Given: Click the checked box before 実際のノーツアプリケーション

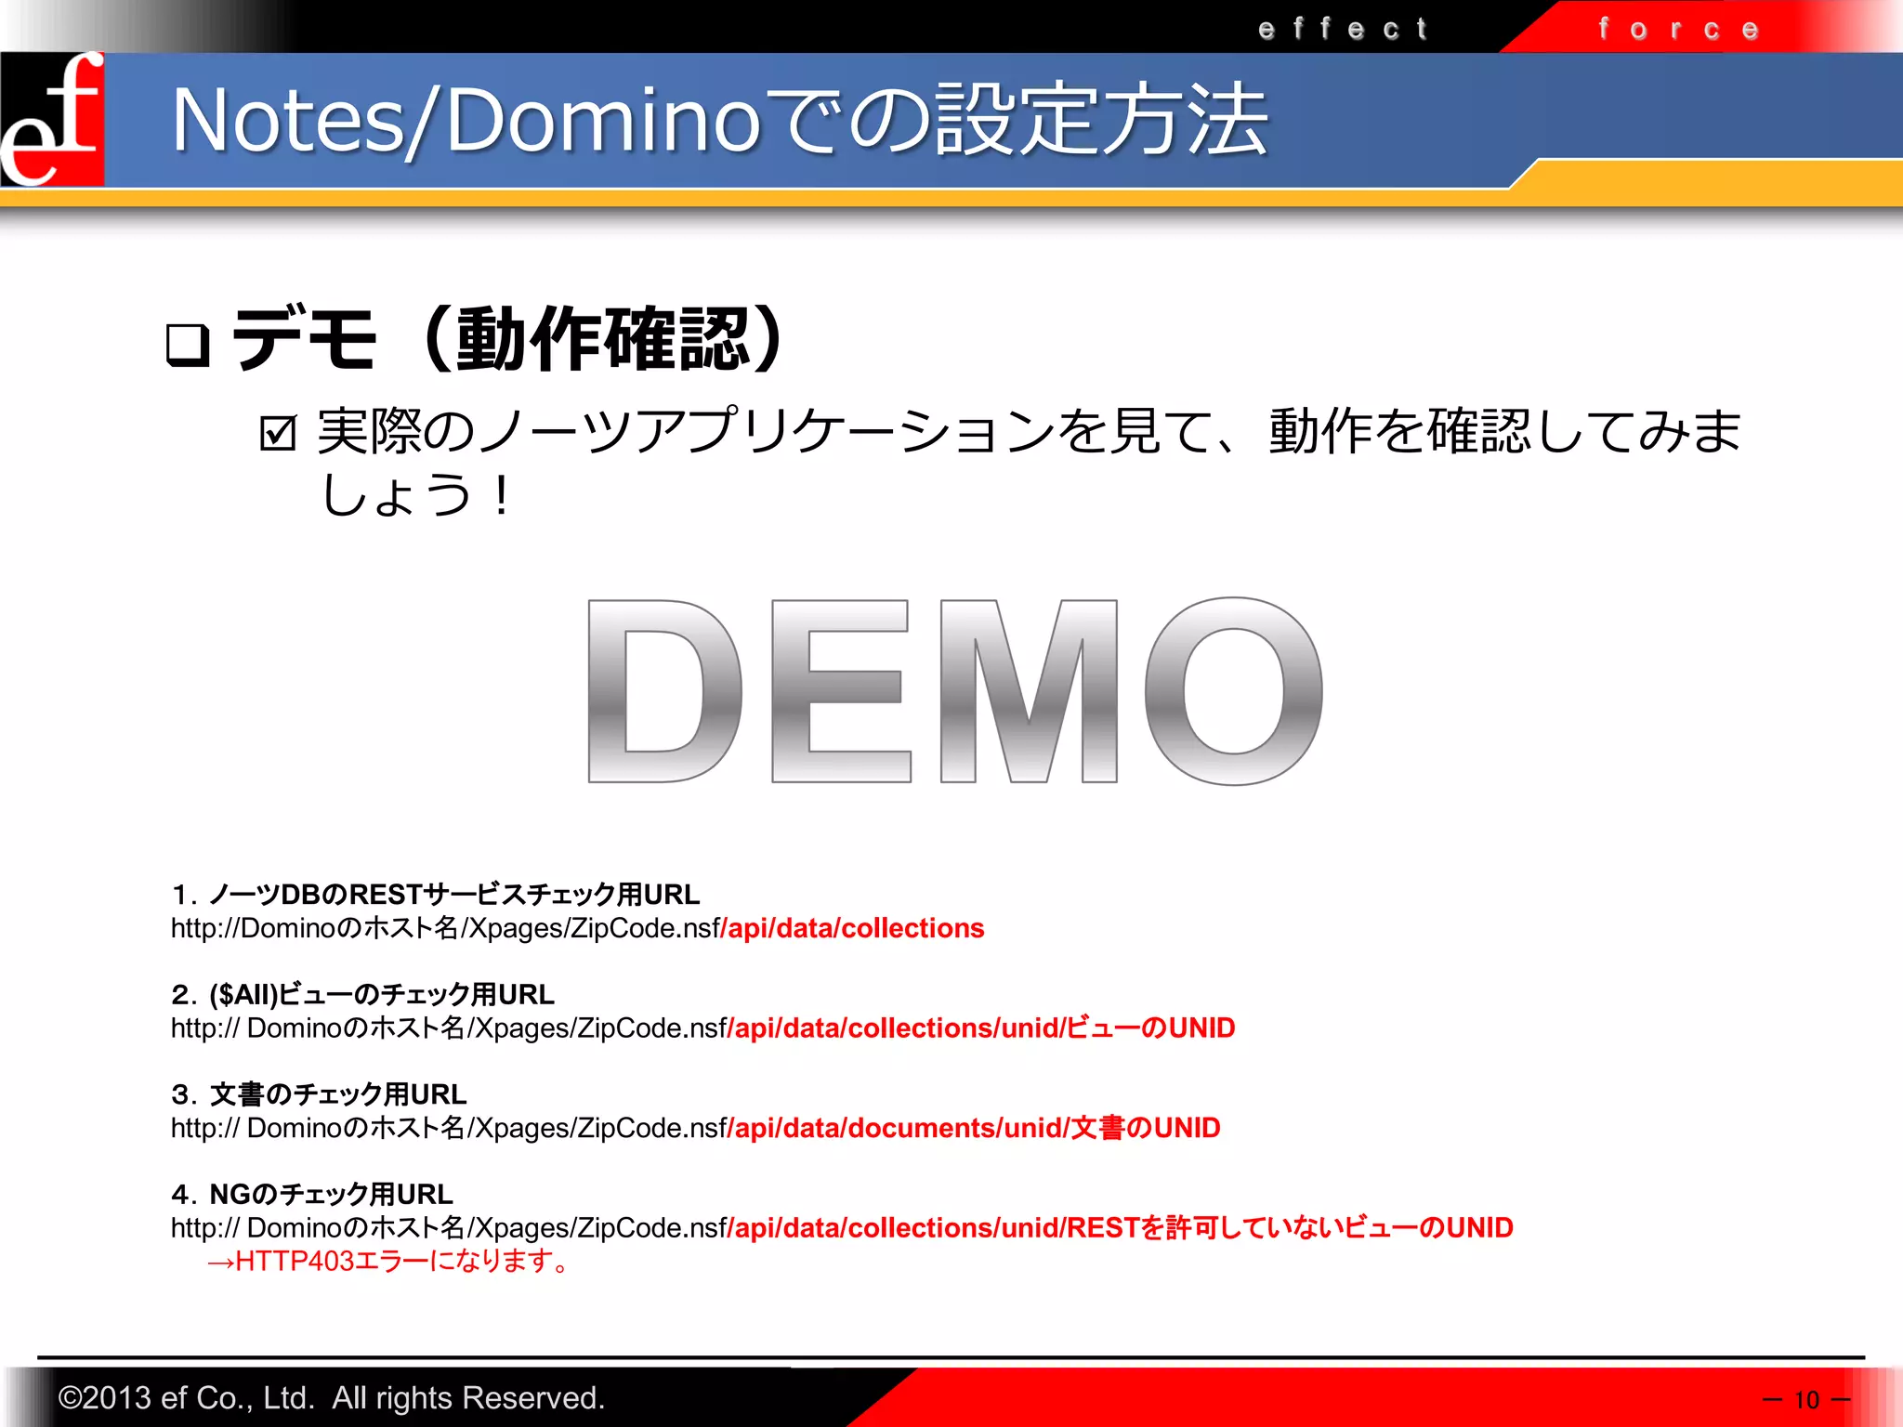Looking at the screenshot, I should (278, 433).
